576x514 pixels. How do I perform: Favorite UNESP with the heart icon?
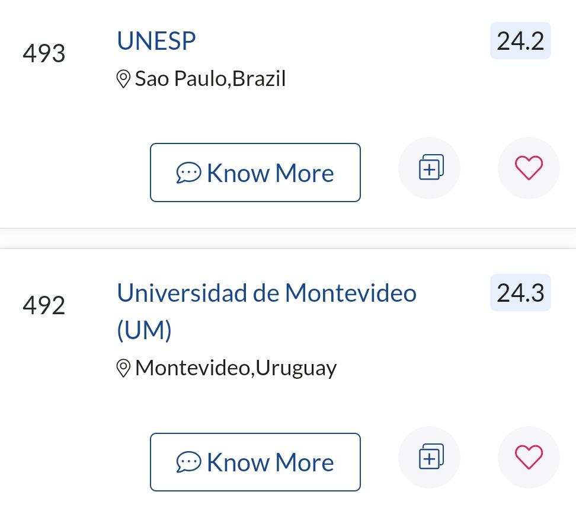click(529, 168)
